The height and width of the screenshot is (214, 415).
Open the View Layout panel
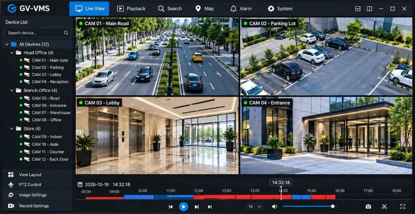point(37,174)
